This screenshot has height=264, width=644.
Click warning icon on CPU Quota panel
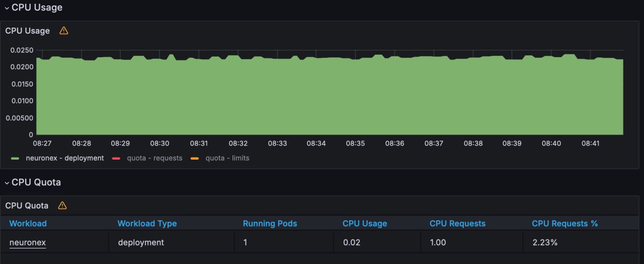pos(62,205)
